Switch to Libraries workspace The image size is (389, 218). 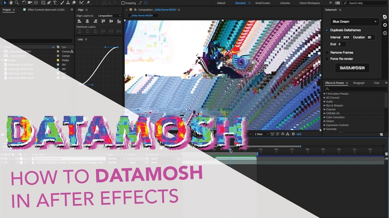[x=285, y=3]
